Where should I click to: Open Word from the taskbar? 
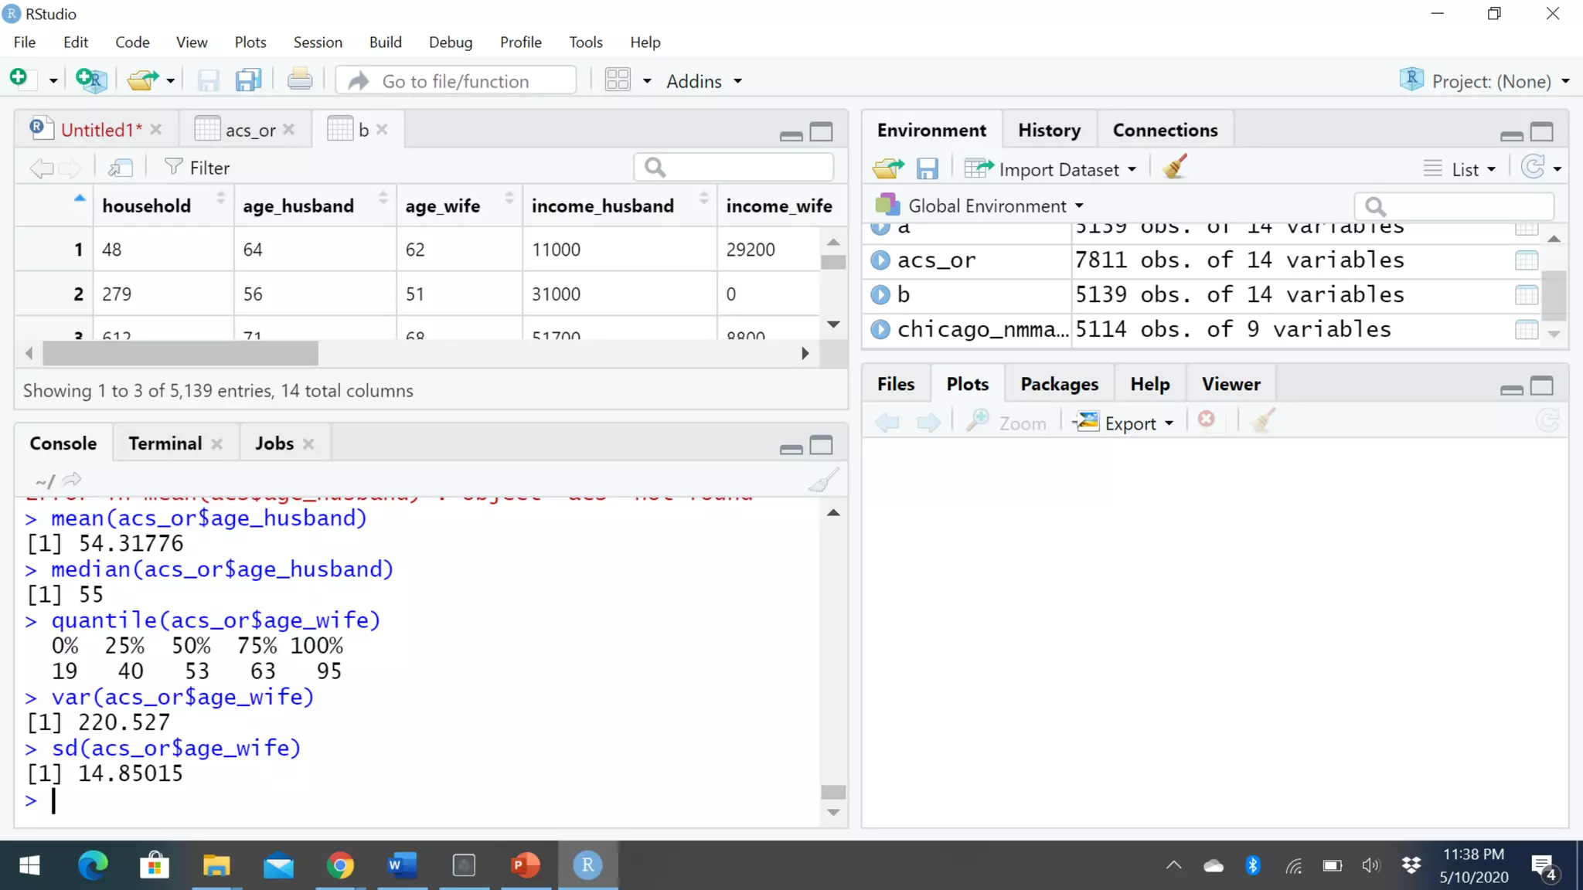(x=402, y=865)
